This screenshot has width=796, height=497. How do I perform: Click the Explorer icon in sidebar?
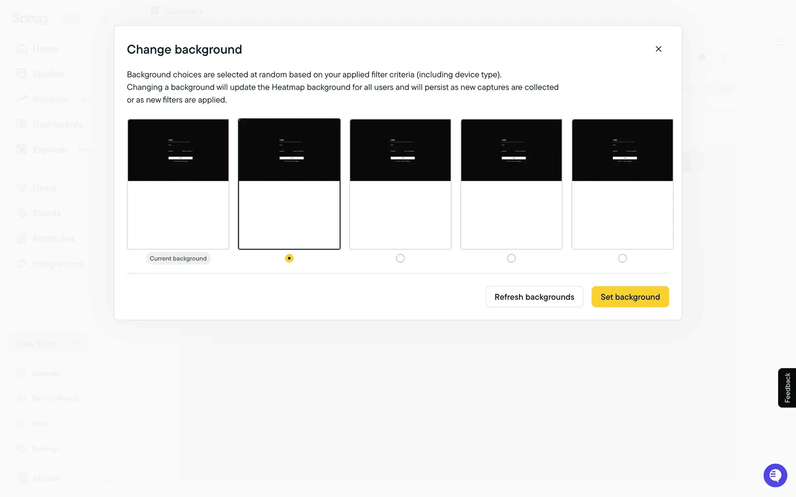click(x=22, y=150)
